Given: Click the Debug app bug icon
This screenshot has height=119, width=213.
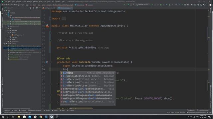Looking at the screenshot, I should pos(161,5).
